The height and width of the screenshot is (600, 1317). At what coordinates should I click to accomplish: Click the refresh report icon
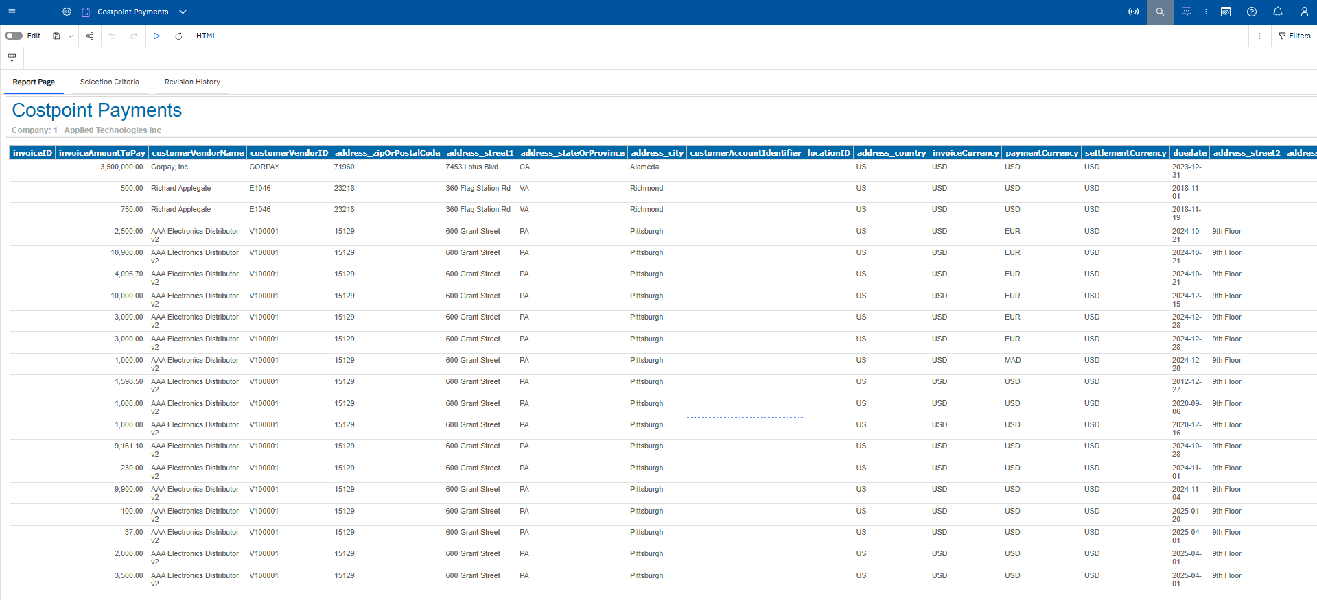(178, 36)
